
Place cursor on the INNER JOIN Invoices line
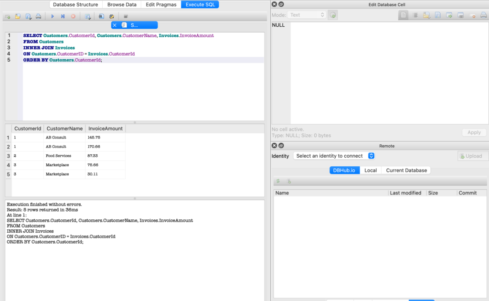(143, 48)
